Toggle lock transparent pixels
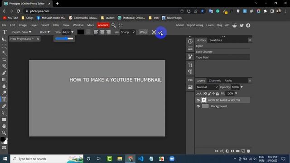The height and width of the screenshot is (163, 290). click(205, 94)
